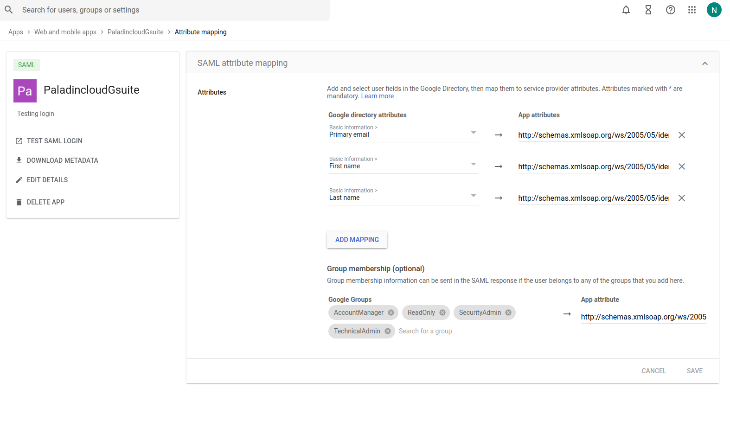730x434 pixels.
Task: Click the Pa app logo
Action: coord(25,91)
